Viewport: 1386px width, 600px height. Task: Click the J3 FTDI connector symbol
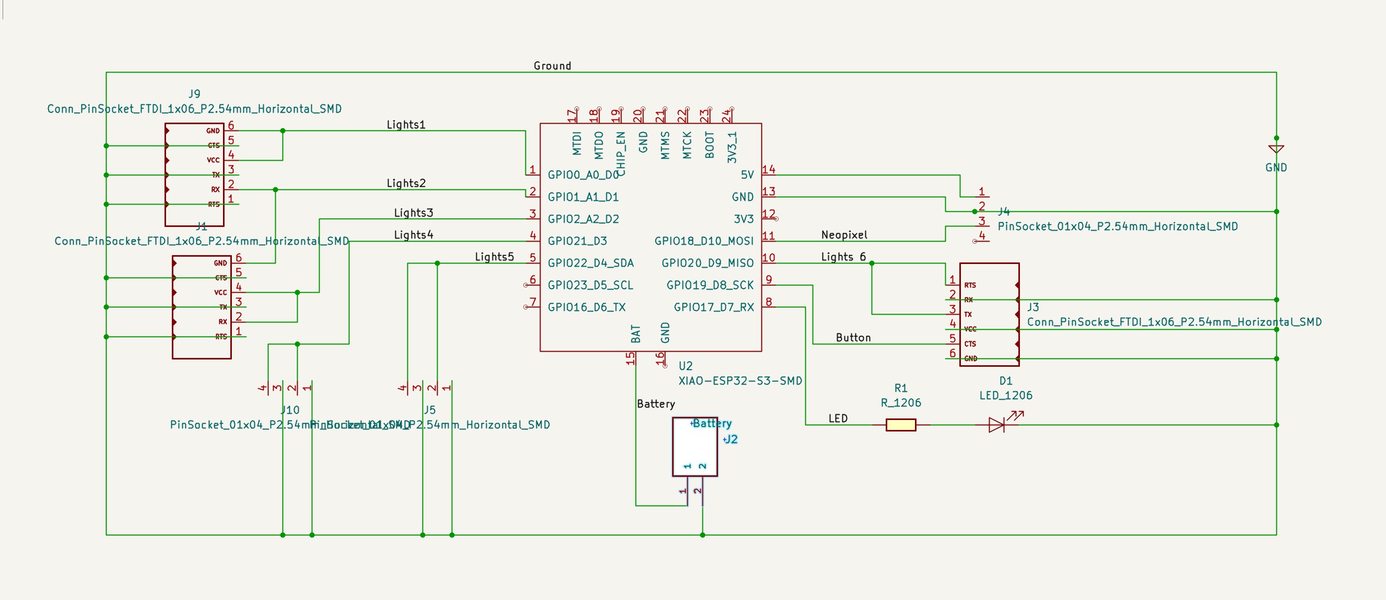pos(989,315)
